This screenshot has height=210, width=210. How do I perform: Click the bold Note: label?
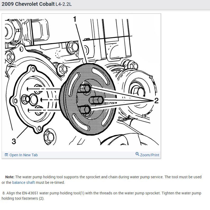(x=10, y=177)
